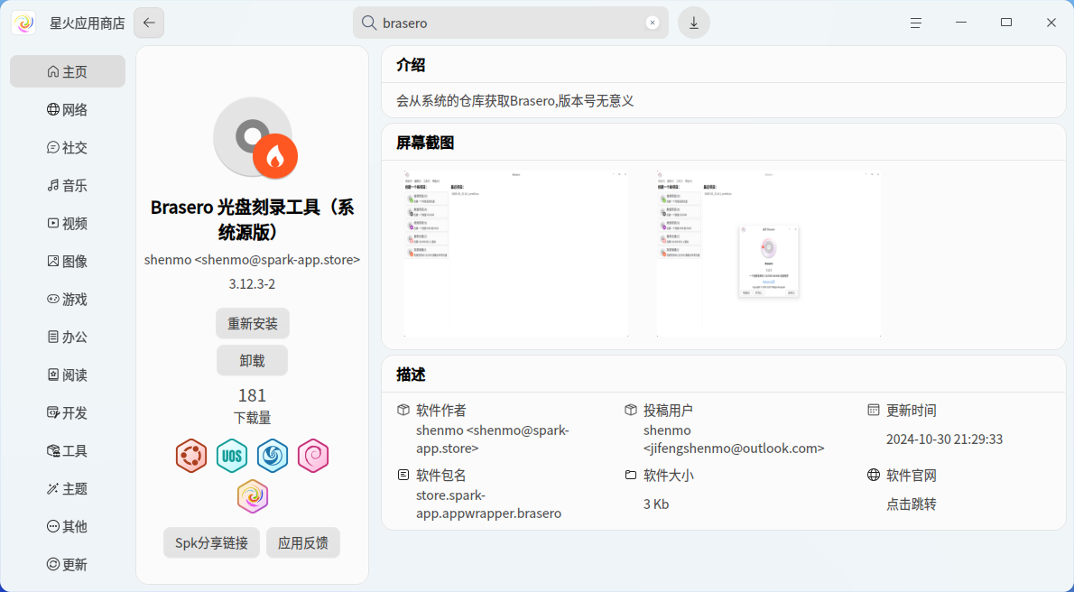
Task: Click the 介绍 description text line
Action: pyautogui.click(x=515, y=101)
